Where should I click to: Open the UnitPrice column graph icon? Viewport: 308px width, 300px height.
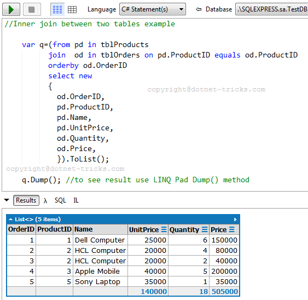[x=164, y=229]
